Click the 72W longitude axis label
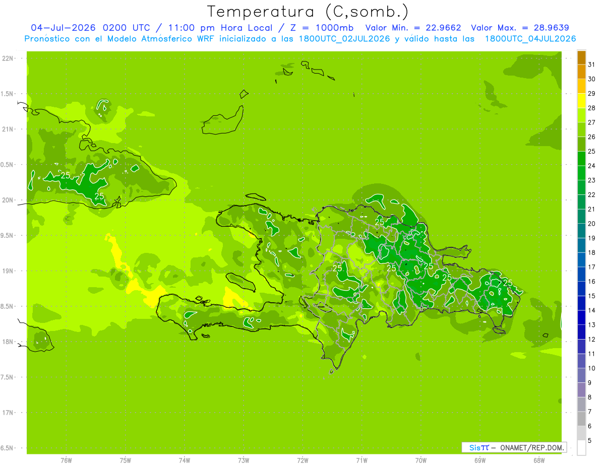The width and height of the screenshot is (605, 467). coord(302,460)
